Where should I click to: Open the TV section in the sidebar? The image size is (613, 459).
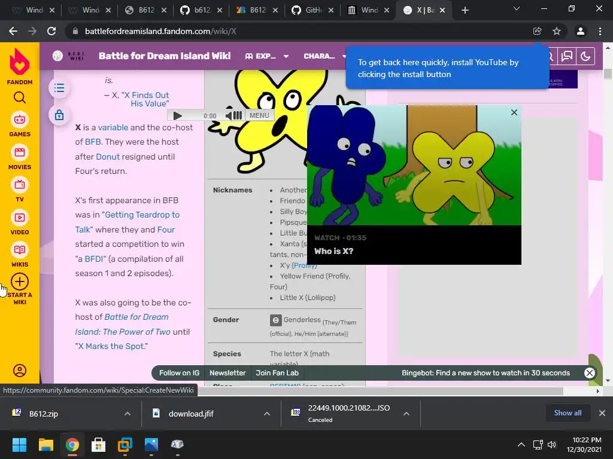tap(20, 189)
